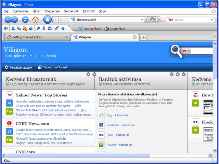Viewport: 219px width, 164px height.
Task: Click the Facebook icon in Barátok aktivitása
Action: (101, 125)
